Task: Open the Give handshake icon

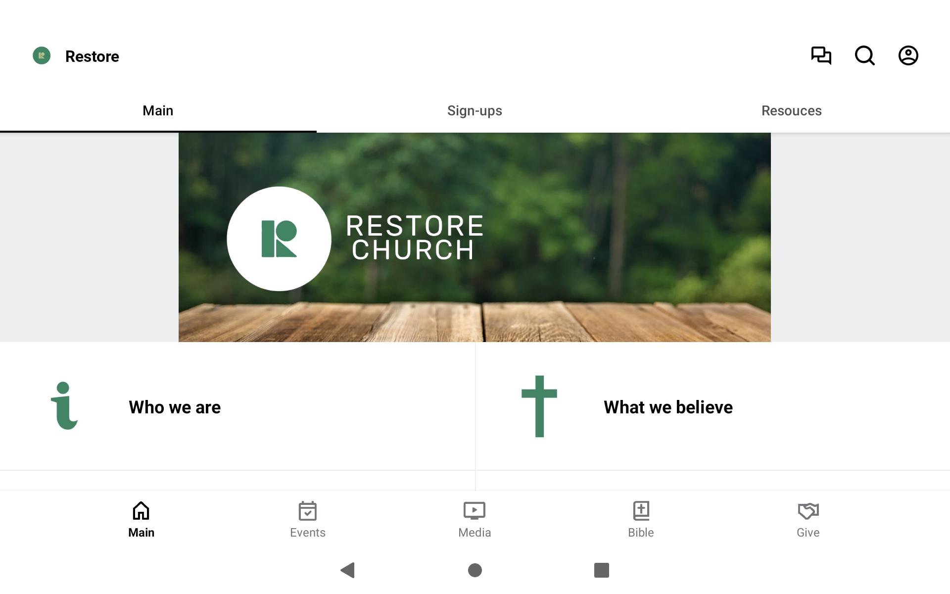Action: click(808, 511)
